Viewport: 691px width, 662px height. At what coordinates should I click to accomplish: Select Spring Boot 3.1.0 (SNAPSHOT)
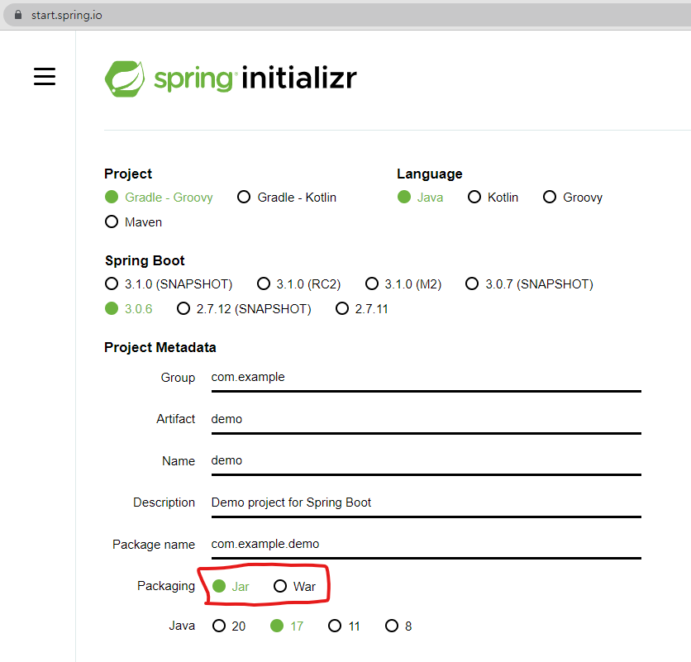click(169, 283)
